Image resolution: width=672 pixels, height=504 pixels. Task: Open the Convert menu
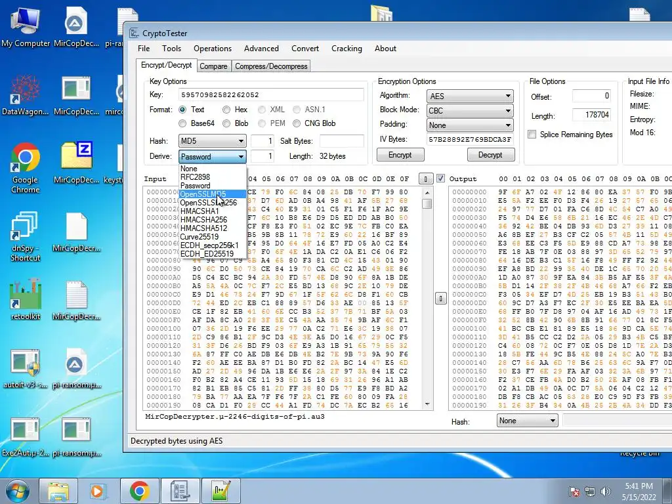tap(305, 49)
